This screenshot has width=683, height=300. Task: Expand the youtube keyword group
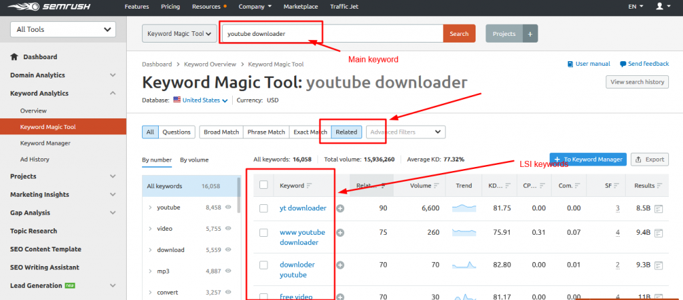(x=149, y=208)
